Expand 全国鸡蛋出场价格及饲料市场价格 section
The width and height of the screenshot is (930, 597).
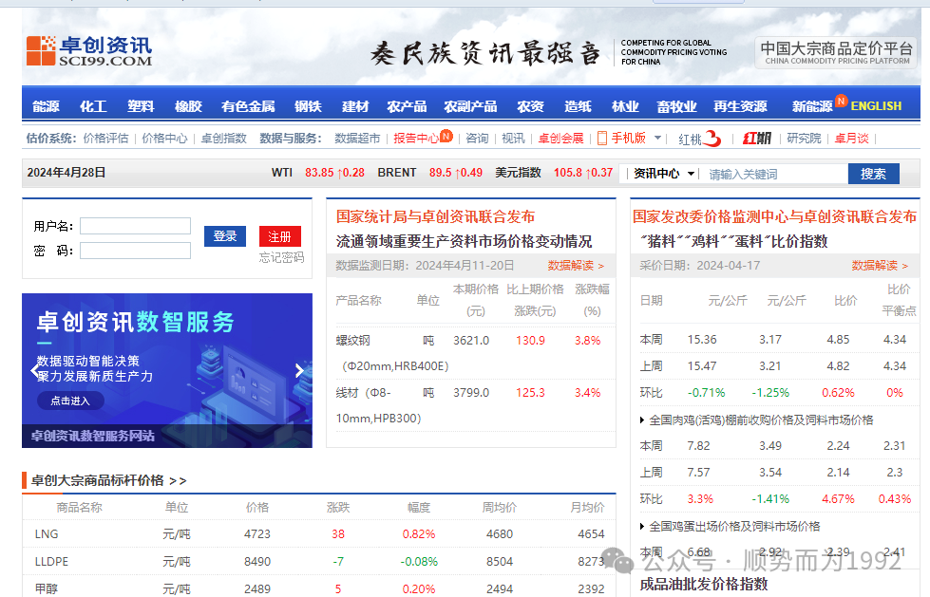pos(730,527)
